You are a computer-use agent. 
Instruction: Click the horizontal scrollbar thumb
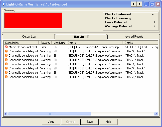tap(49, 114)
